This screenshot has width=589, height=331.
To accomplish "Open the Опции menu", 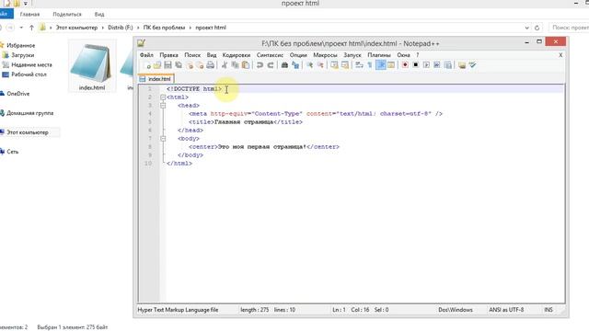I will [x=298, y=55].
